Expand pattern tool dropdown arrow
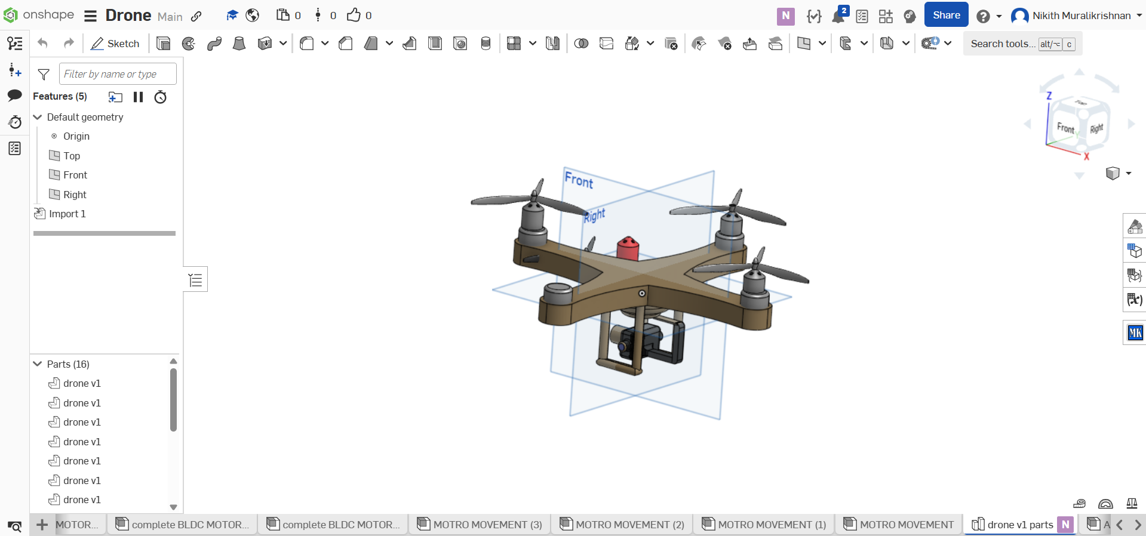The width and height of the screenshot is (1146, 536). 533,43
